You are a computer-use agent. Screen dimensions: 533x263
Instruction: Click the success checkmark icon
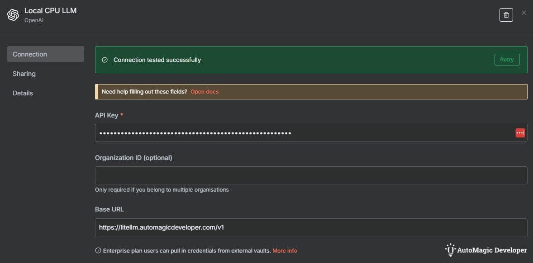[105, 60]
